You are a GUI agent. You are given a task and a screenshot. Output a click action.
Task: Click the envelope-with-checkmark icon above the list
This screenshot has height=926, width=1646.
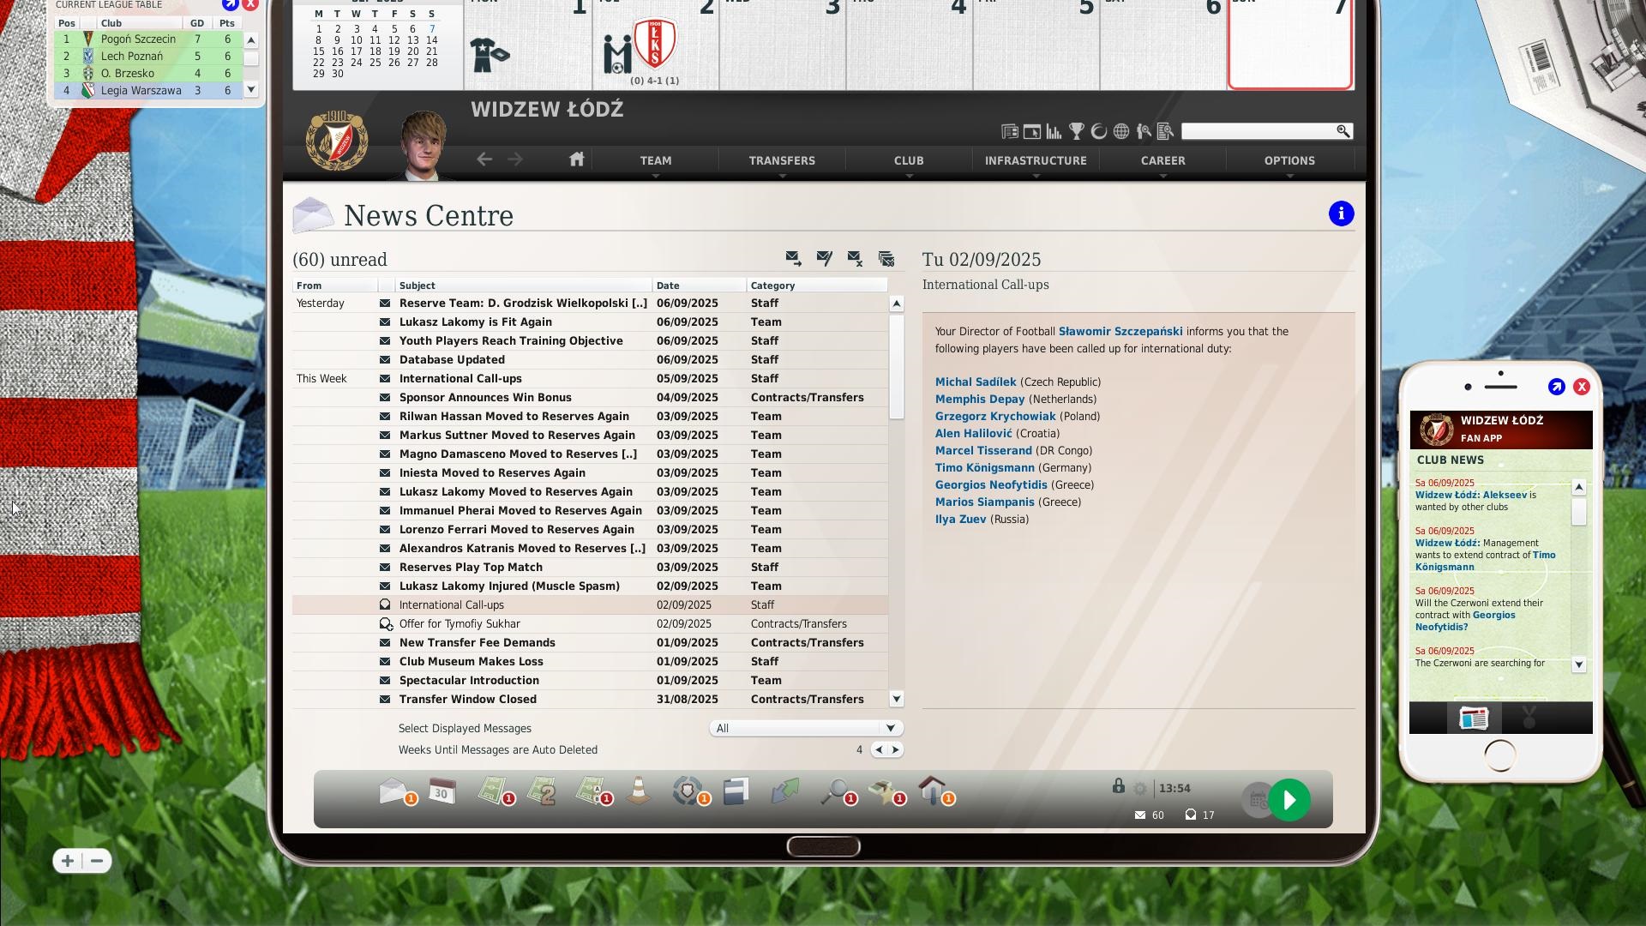[x=824, y=258]
